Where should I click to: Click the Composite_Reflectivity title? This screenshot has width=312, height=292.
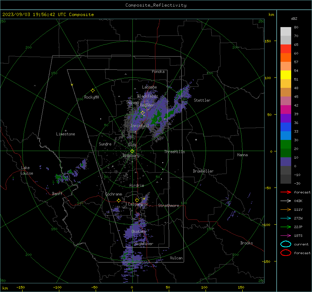156,5
